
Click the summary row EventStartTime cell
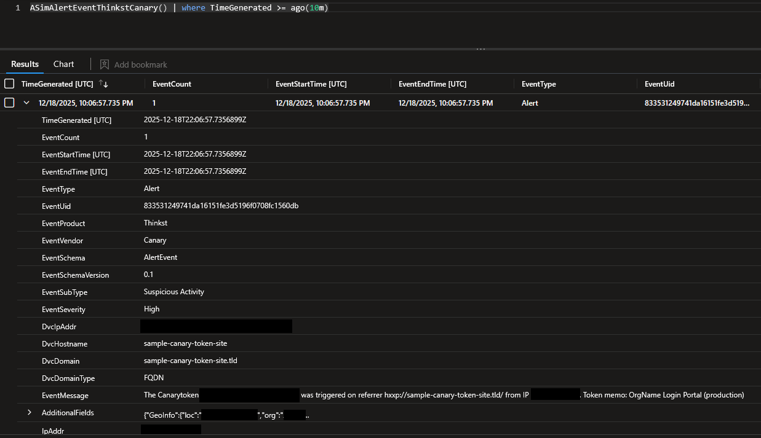pos(323,103)
